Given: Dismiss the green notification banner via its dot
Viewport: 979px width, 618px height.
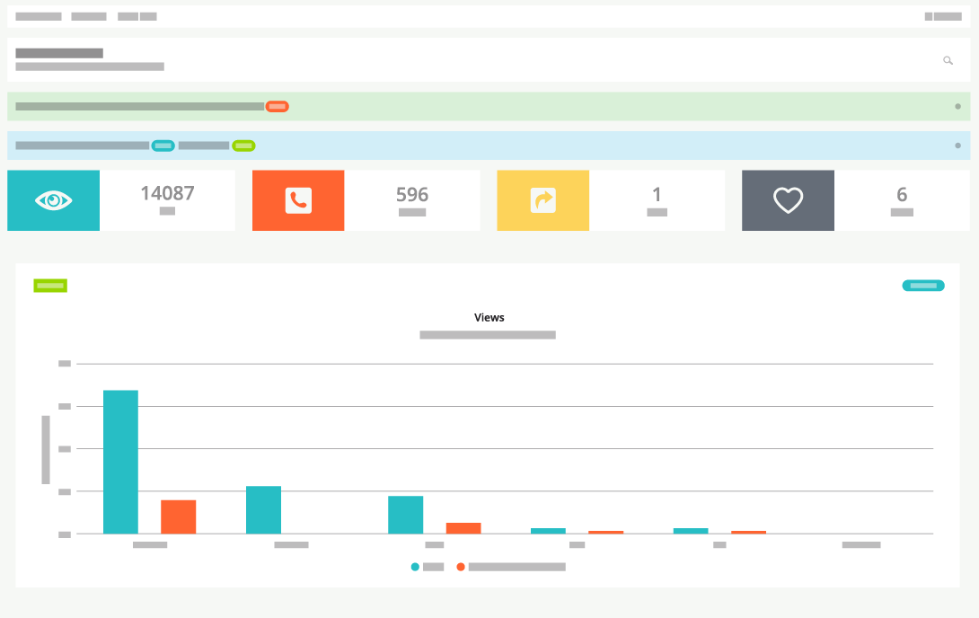Looking at the screenshot, I should coord(957,107).
